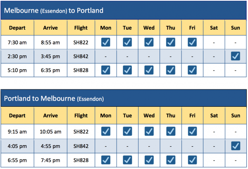Viewport: 248px width, 169px height.
Task: Select the 8:55 am arrival time cell
Action: 50,42
